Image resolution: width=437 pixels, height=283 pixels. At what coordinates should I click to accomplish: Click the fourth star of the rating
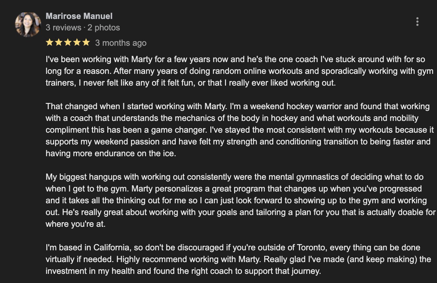coord(77,42)
